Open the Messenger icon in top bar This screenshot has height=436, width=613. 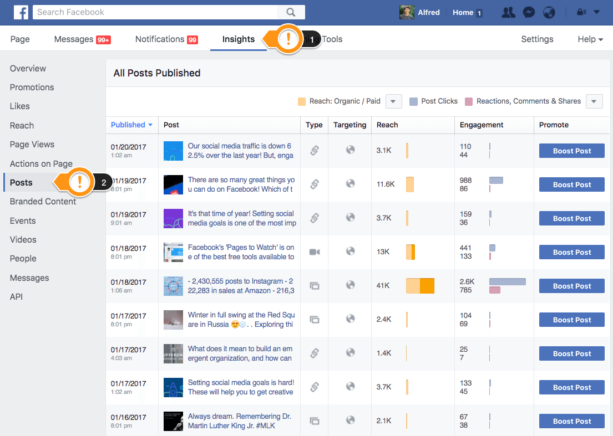(529, 12)
